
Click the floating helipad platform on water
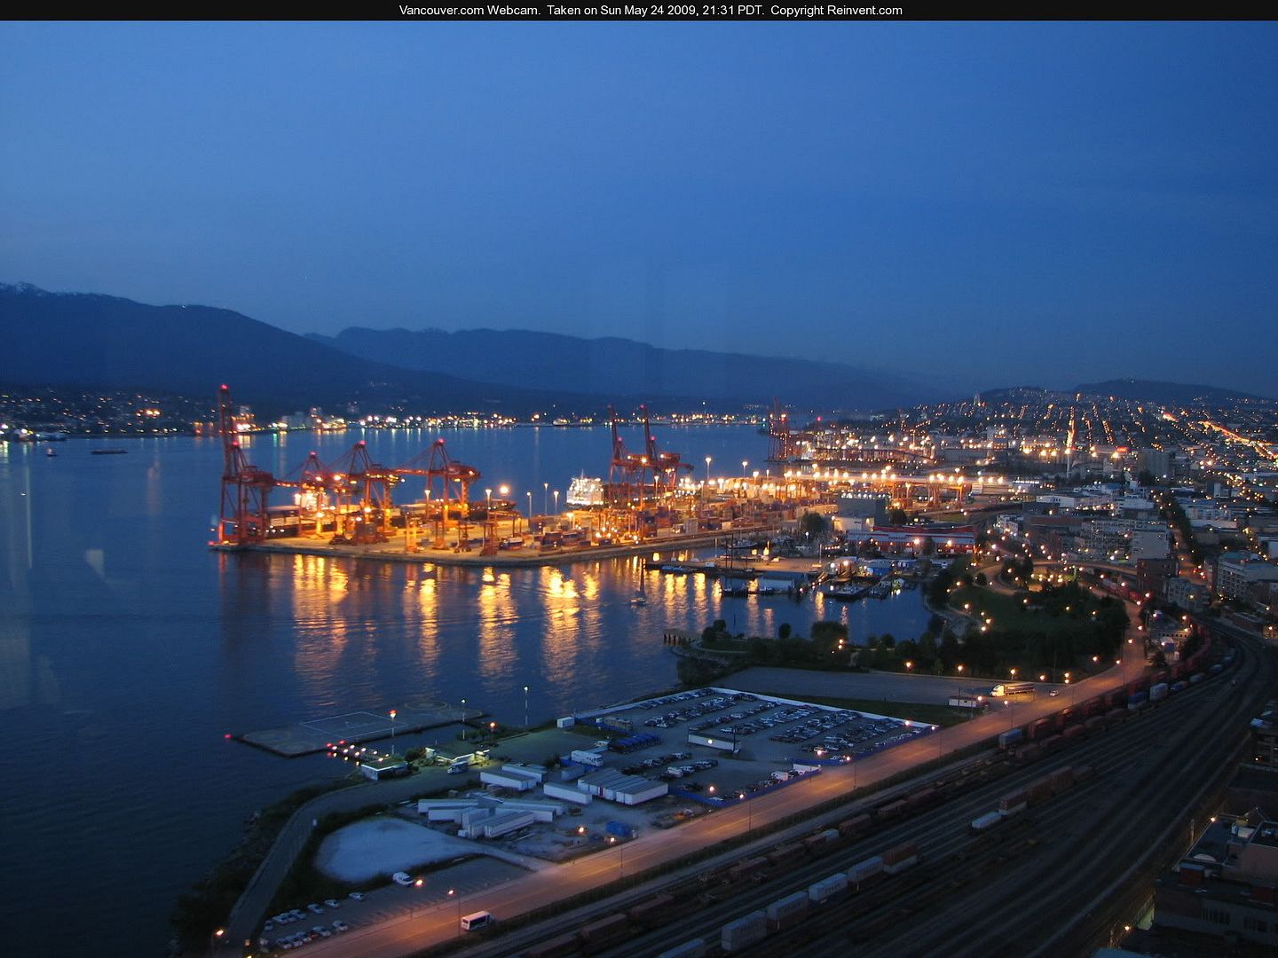tap(355, 726)
